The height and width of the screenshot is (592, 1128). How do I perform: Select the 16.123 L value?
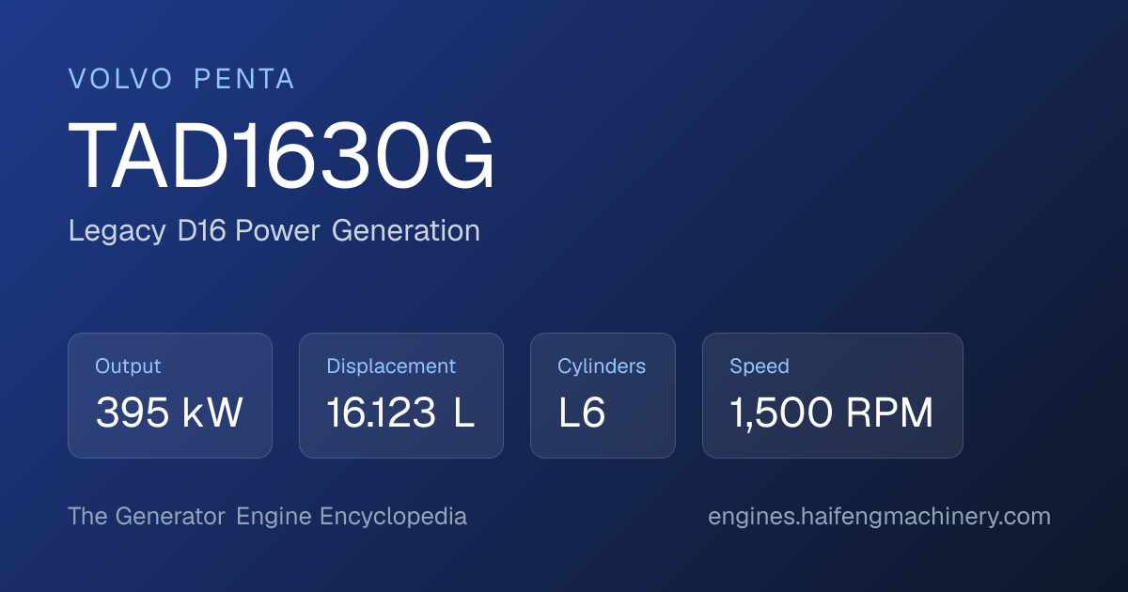(x=401, y=413)
